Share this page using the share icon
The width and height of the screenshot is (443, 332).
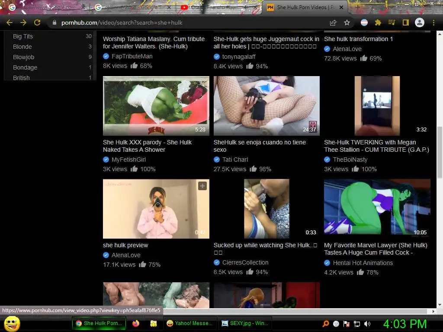pos(333,22)
